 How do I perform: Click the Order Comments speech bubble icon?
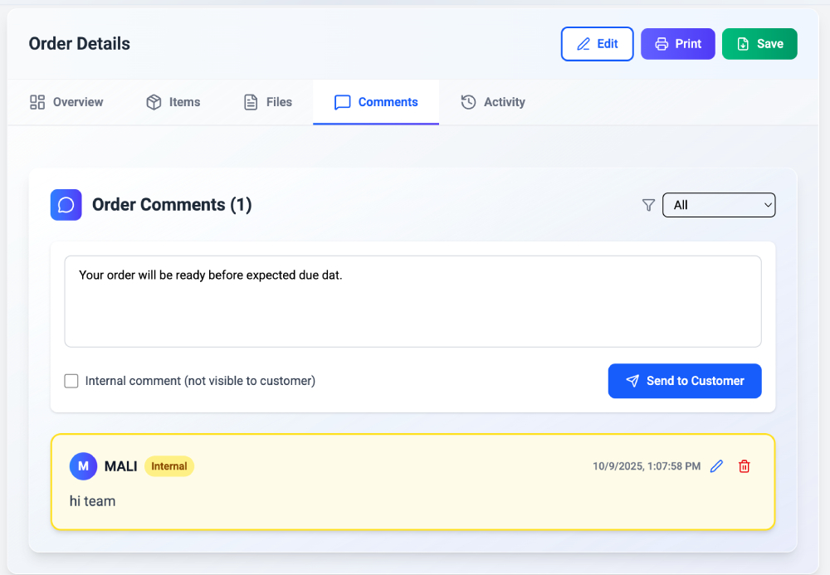click(x=66, y=205)
